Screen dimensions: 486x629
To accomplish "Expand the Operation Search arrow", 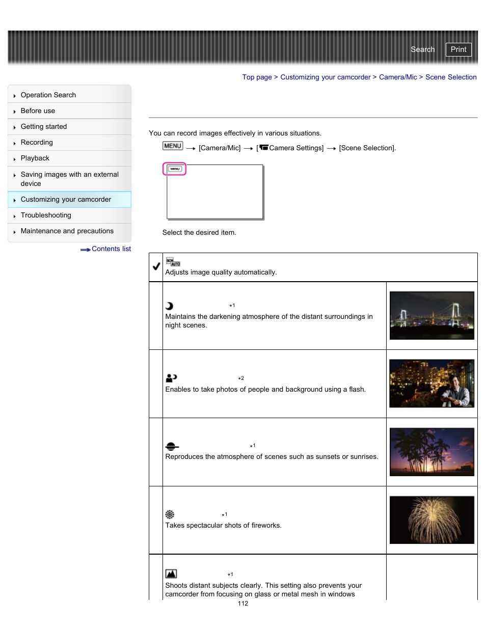I will [x=15, y=96].
